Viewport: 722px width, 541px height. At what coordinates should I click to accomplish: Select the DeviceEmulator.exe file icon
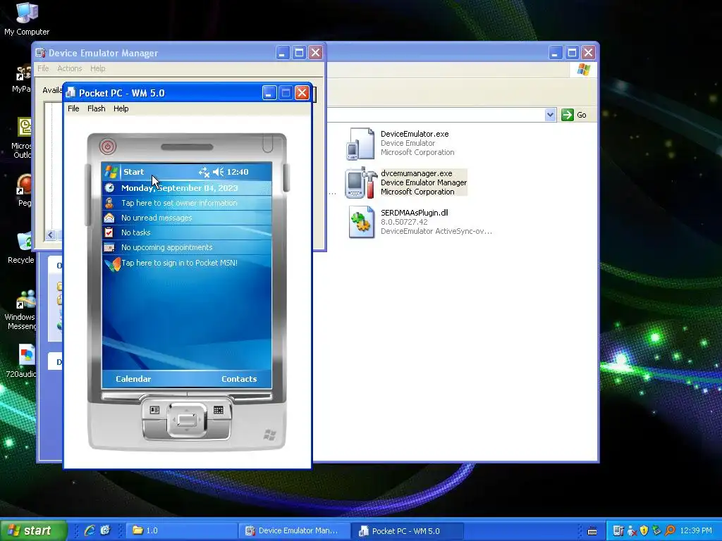coord(360,144)
